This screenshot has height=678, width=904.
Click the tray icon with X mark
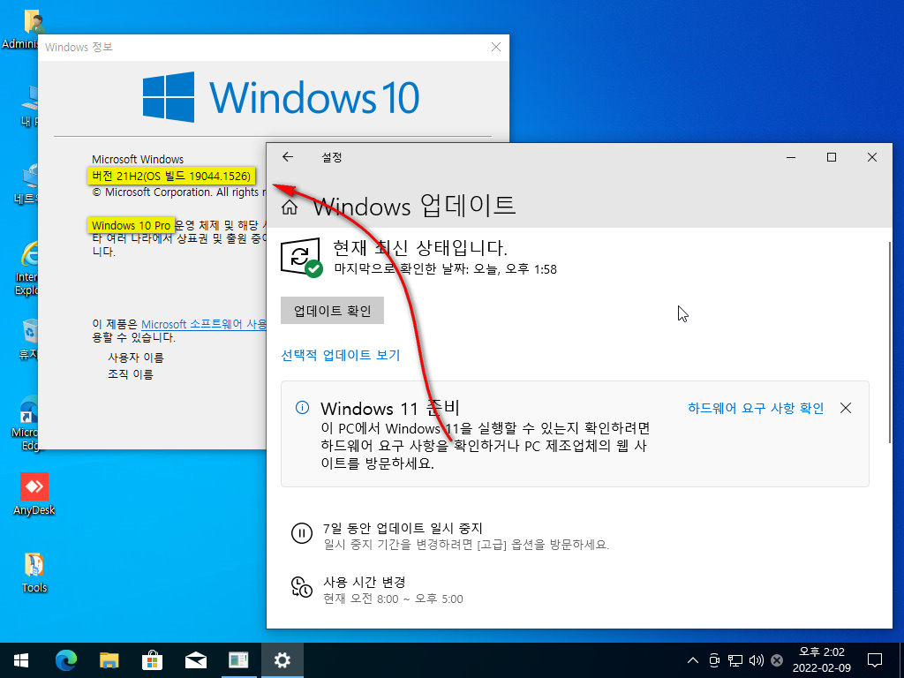click(x=777, y=660)
